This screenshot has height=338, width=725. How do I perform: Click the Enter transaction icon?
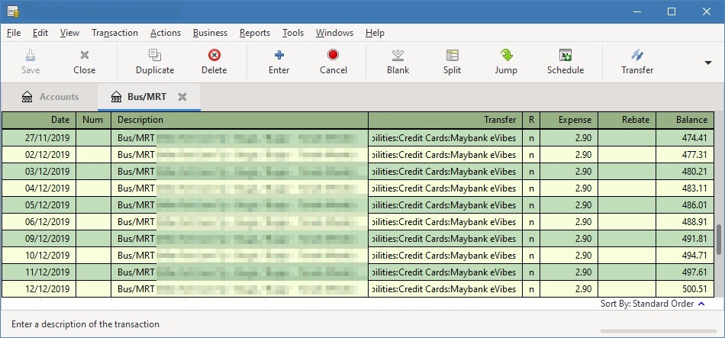279,56
